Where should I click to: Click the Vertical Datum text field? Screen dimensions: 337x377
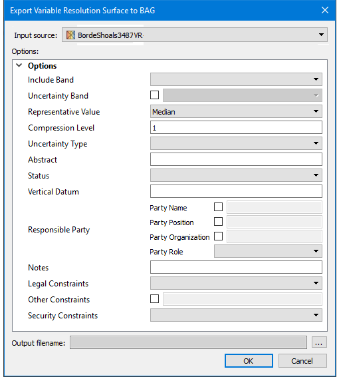tap(236, 191)
